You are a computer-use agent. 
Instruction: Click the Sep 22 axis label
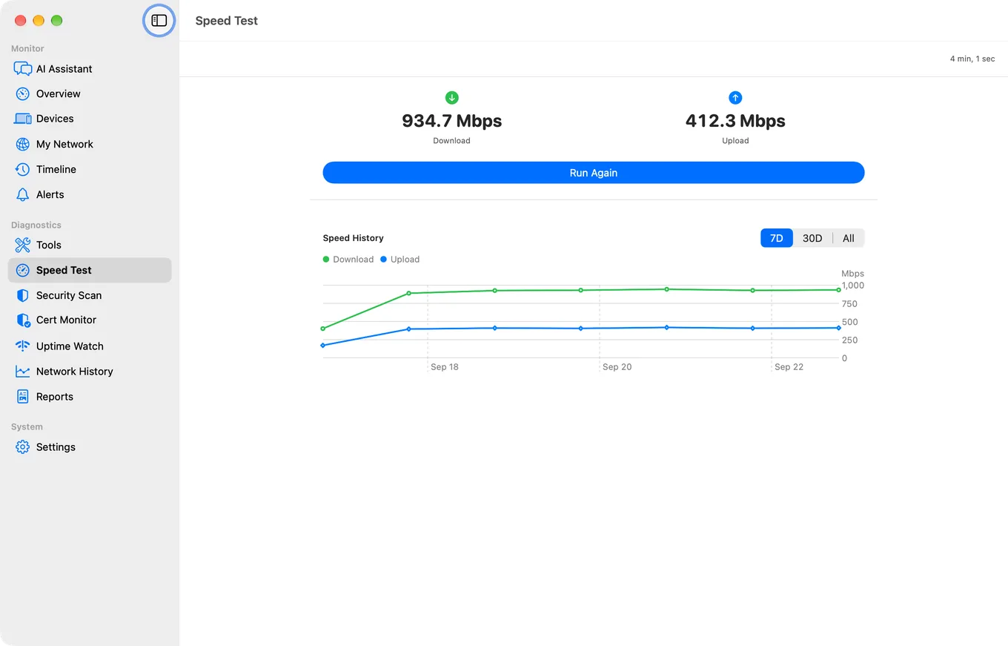point(789,367)
